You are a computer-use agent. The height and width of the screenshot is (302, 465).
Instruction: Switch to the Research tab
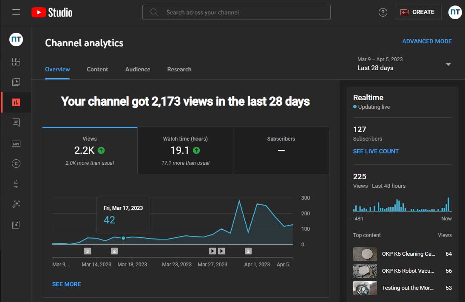coord(179,69)
